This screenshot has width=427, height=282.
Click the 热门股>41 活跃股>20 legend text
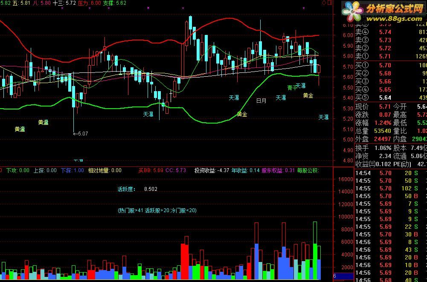tap(157, 210)
